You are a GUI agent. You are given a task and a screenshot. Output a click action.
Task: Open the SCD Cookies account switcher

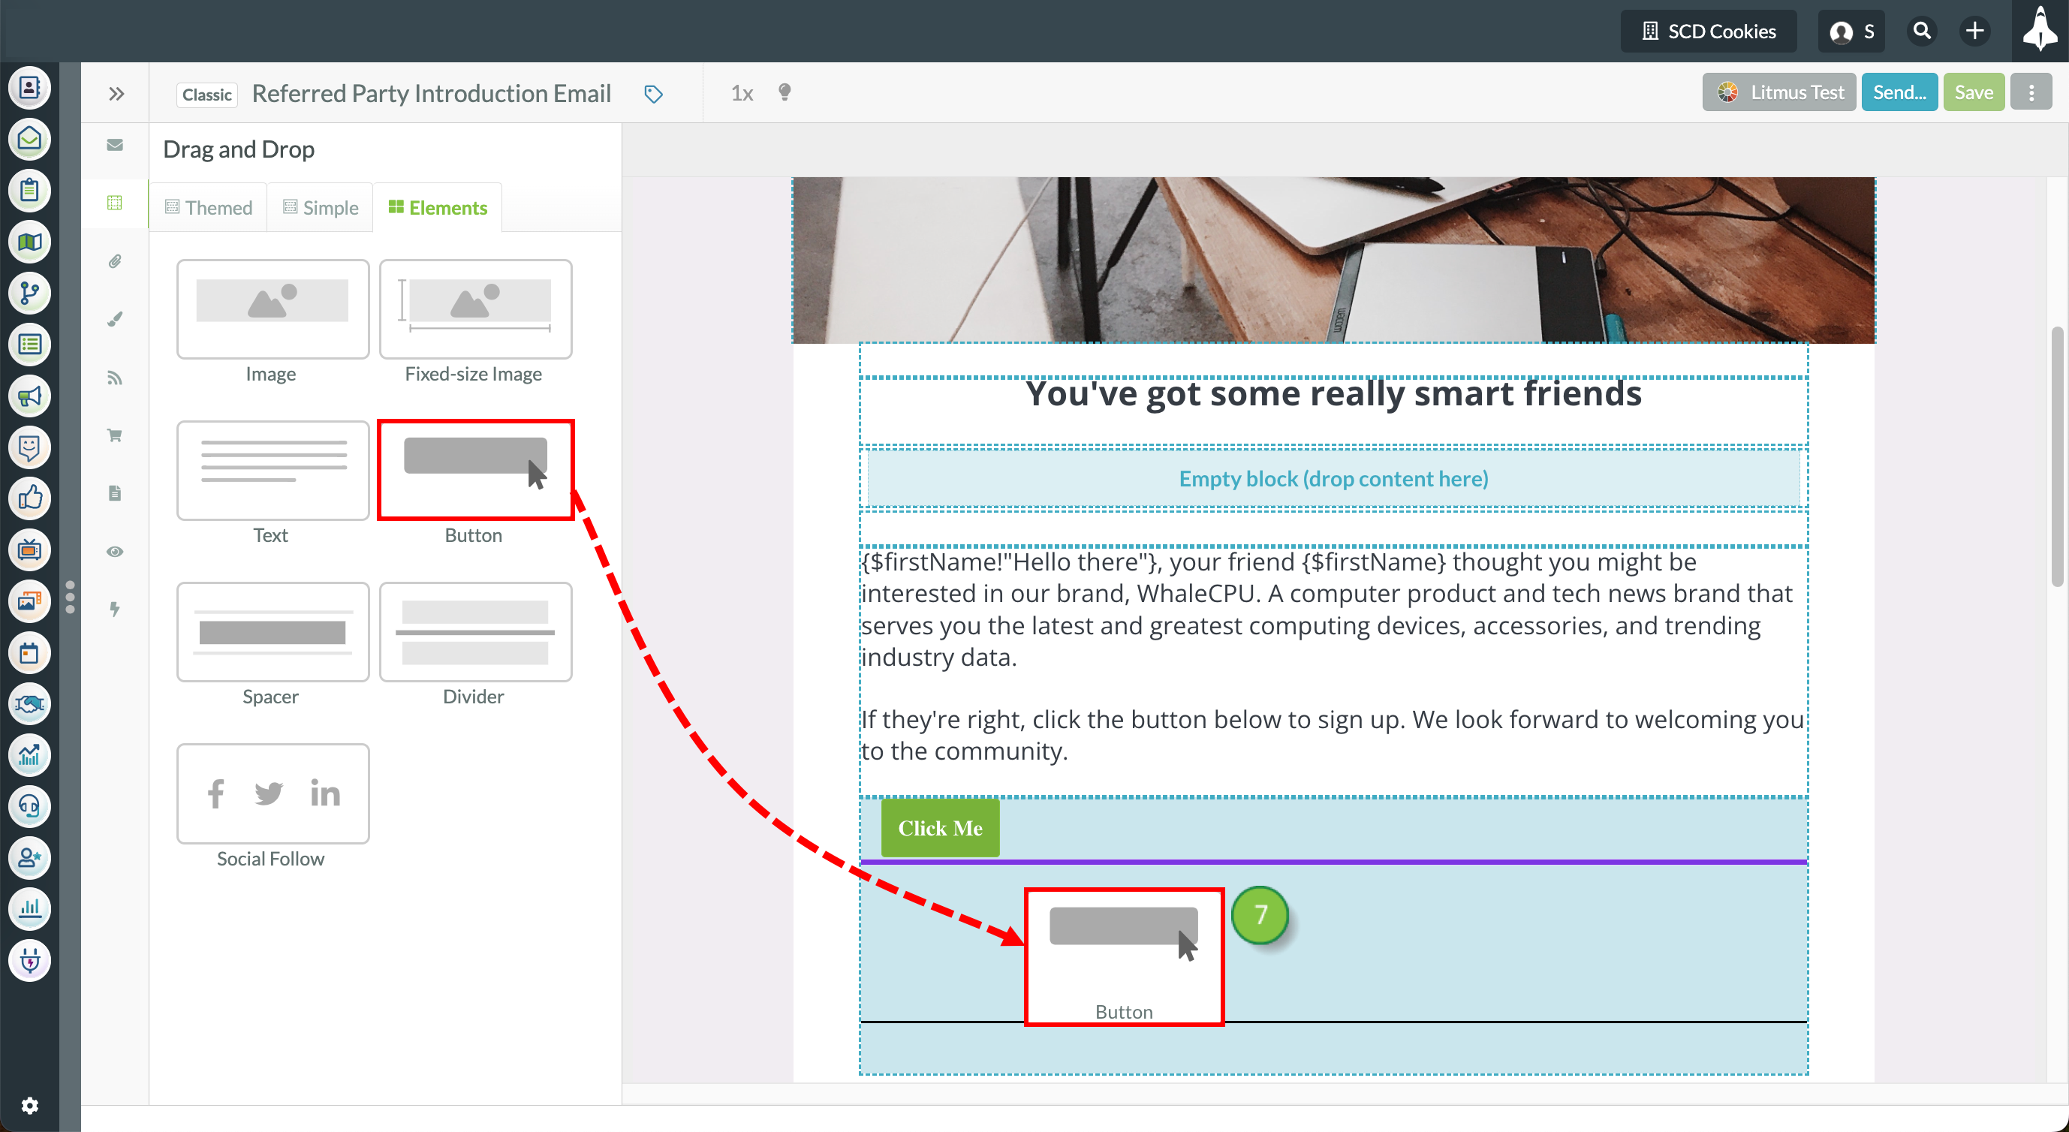coord(1709,32)
